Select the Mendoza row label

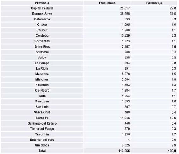coord(42,74)
